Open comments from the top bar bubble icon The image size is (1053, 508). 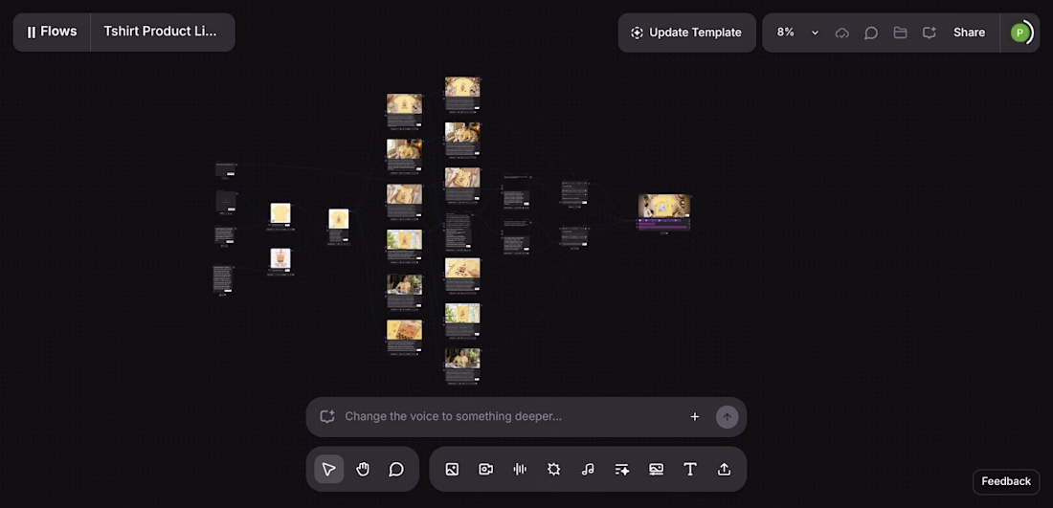(x=871, y=33)
